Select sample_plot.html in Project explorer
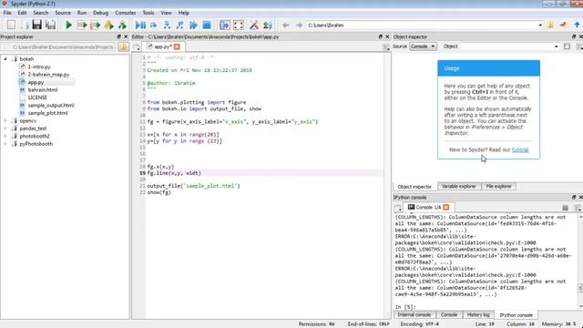Screen dimensions: 583x328 click(47, 113)
